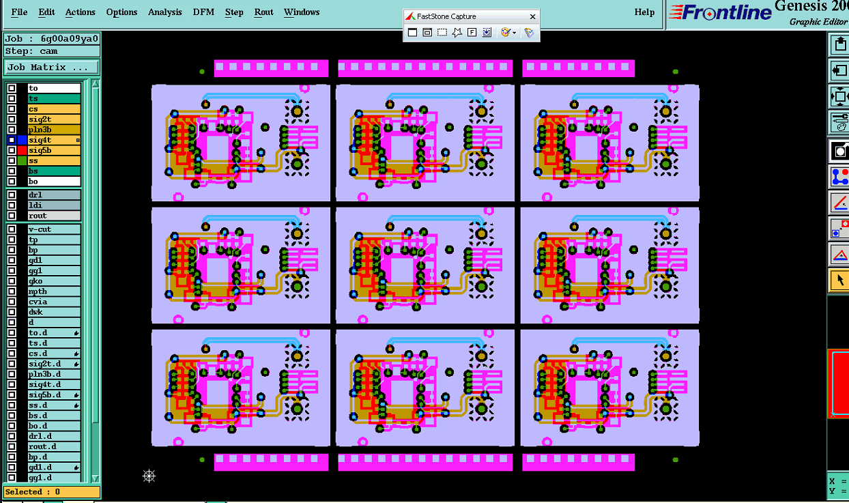Toggle checkbox for the 'v-cut' layer
Viewport: 849px width, 503px height.
pyautogui.click(x=12, y=229)
